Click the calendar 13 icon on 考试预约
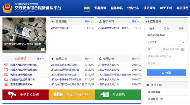The height and width of the screenshot is (105, 190). click(x=104, y=95)
